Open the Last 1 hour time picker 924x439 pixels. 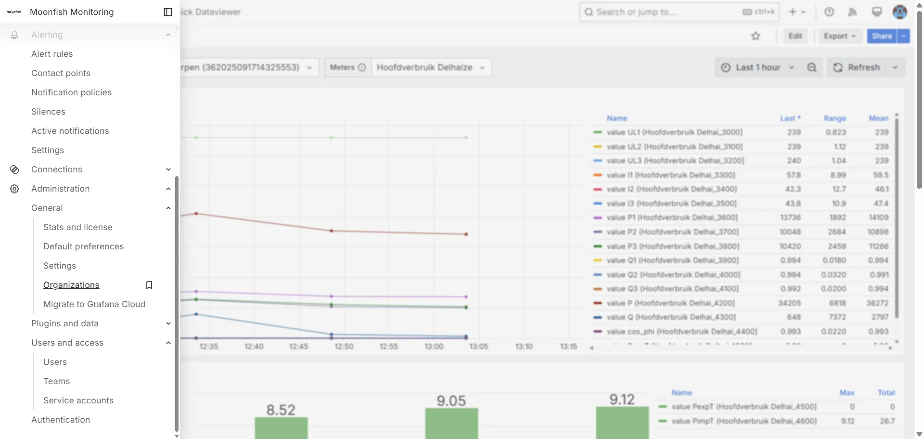click(x=757, y=67)
